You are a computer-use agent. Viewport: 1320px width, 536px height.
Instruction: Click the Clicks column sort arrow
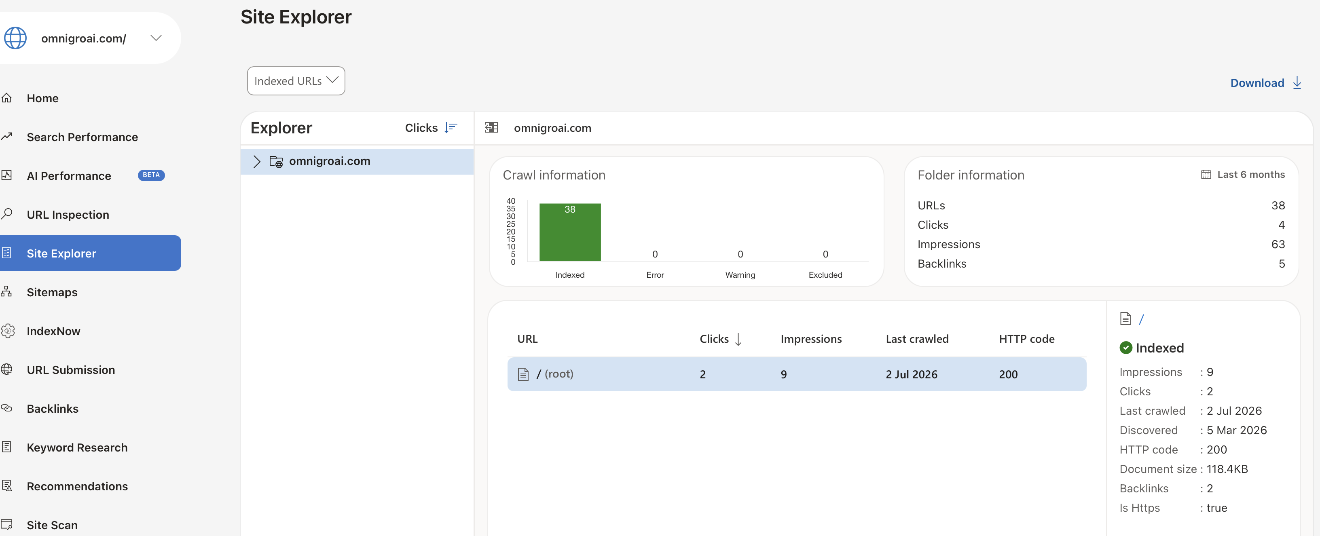738,339
